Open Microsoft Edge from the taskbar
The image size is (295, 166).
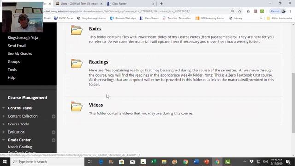100,162
